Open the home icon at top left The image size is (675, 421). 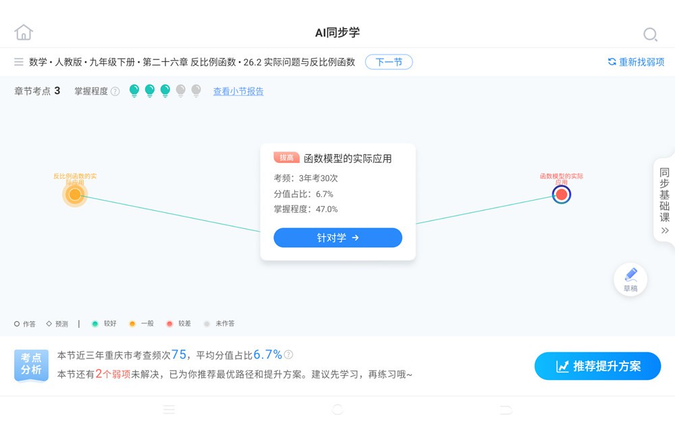point(24,31)
